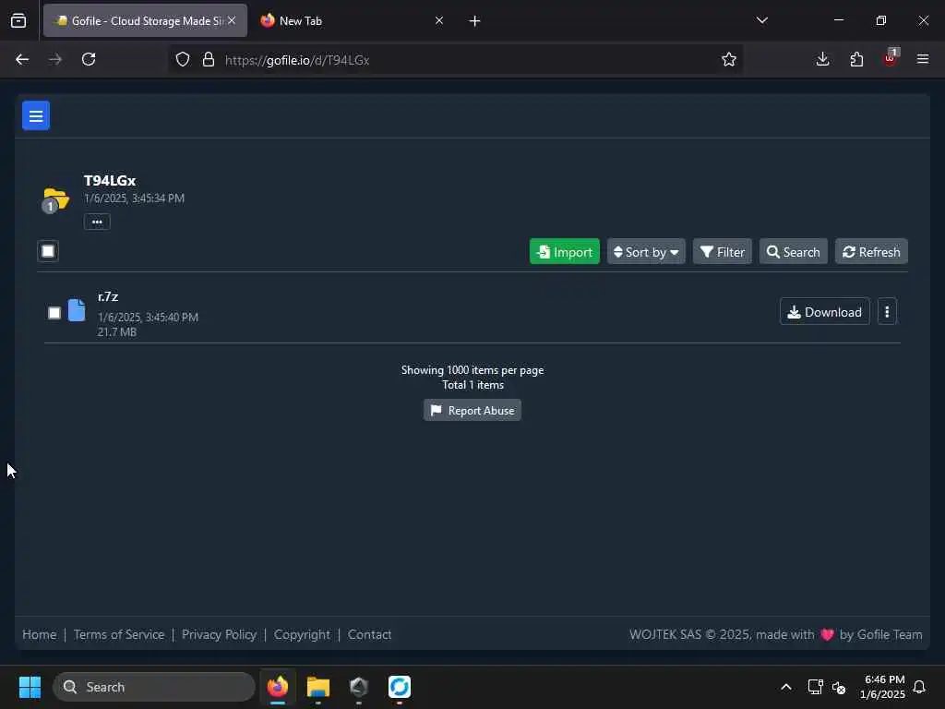Open the Privacy Policy link
The image size is (945, 709).
click(x=219, y=634)
